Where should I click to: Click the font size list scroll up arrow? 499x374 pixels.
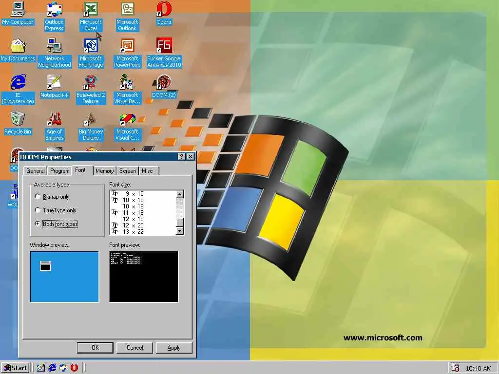point(180,194)
